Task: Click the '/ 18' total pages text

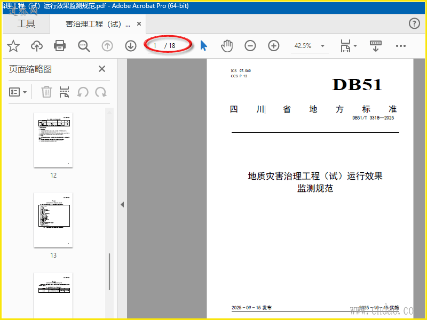Action: point(170,46)
